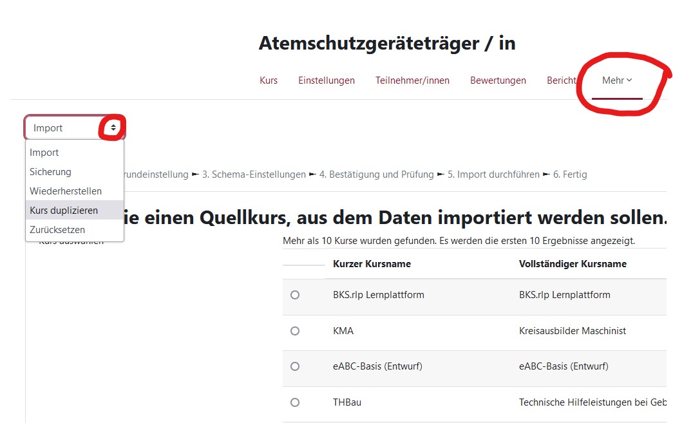Select the BKS.rlp Lernplattform radio button

click(295, 295)
